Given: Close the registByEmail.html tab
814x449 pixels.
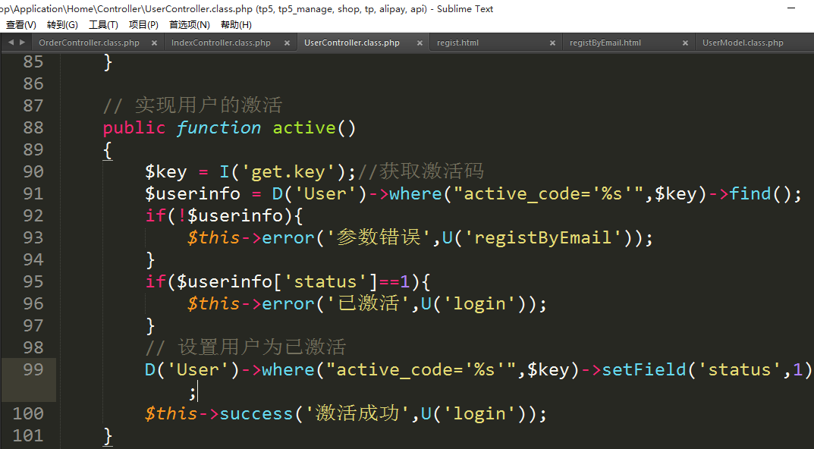Looking at the screenshot, I should (x=685, y=43).
